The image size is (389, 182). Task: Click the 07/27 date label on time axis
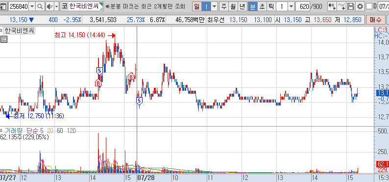(x=8, y=178)
